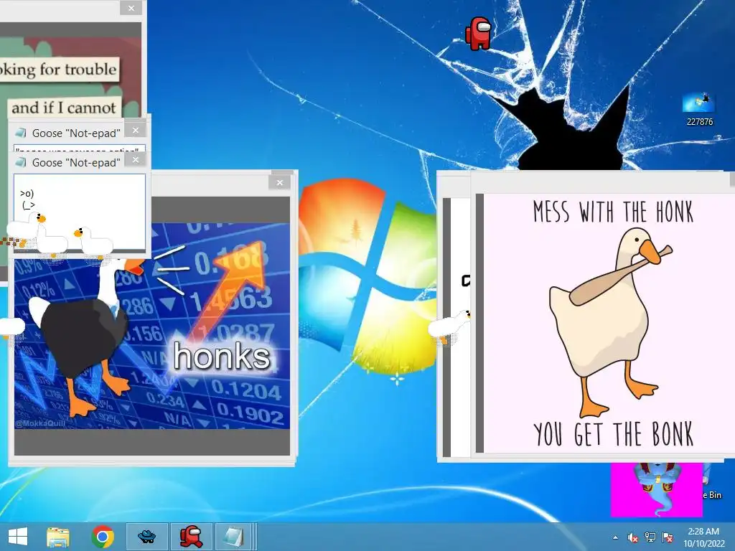Click the red Among Us crewmate on desktop
Image resolution: width=735 pixels, height=551 pixels.
pos(478,33)
